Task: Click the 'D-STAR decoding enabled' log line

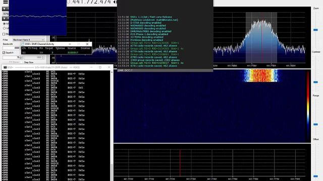Action: click(146, 23)
